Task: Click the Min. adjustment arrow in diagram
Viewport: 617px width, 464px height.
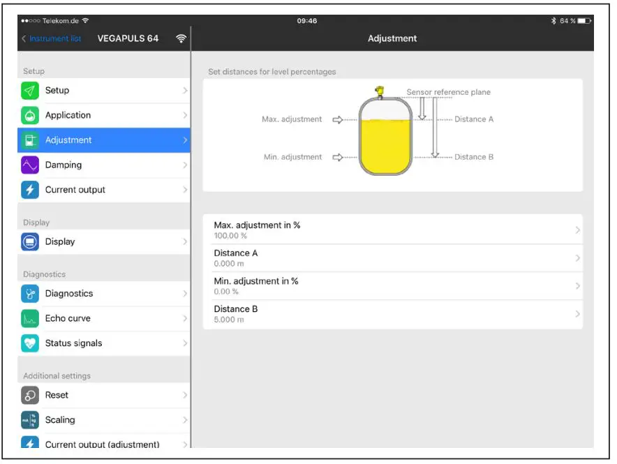Action: click(x=338, y=157)
